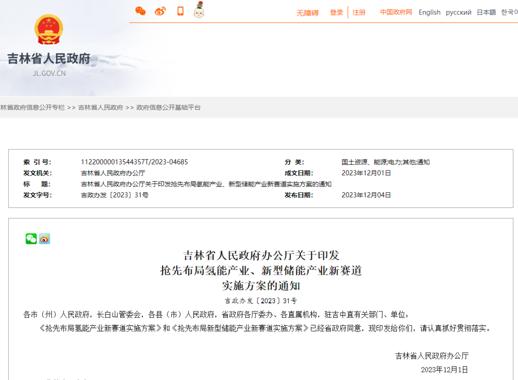Open the 注册 registration link

tap(359, 12)
